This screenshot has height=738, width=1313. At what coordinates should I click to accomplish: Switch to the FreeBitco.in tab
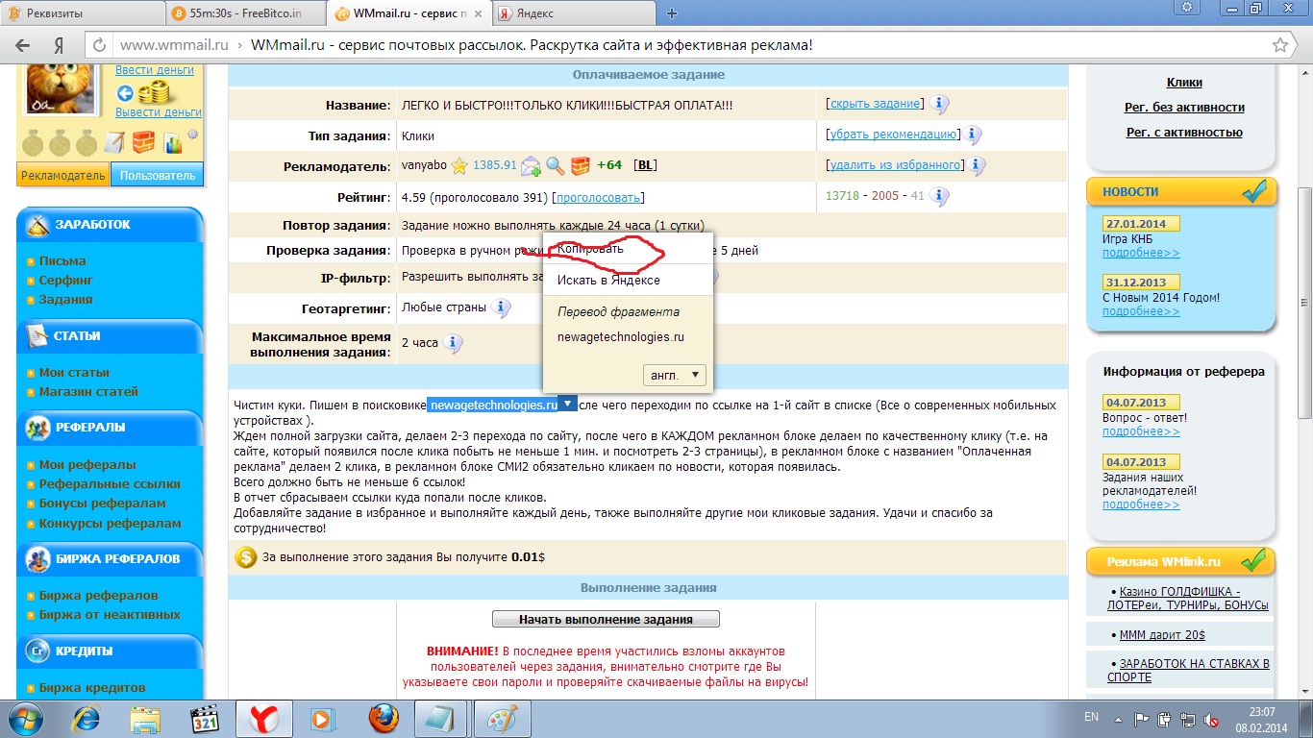click(x=244, y=14)
